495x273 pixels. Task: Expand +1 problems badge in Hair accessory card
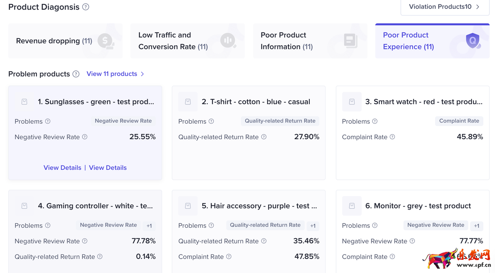[313, 226]
